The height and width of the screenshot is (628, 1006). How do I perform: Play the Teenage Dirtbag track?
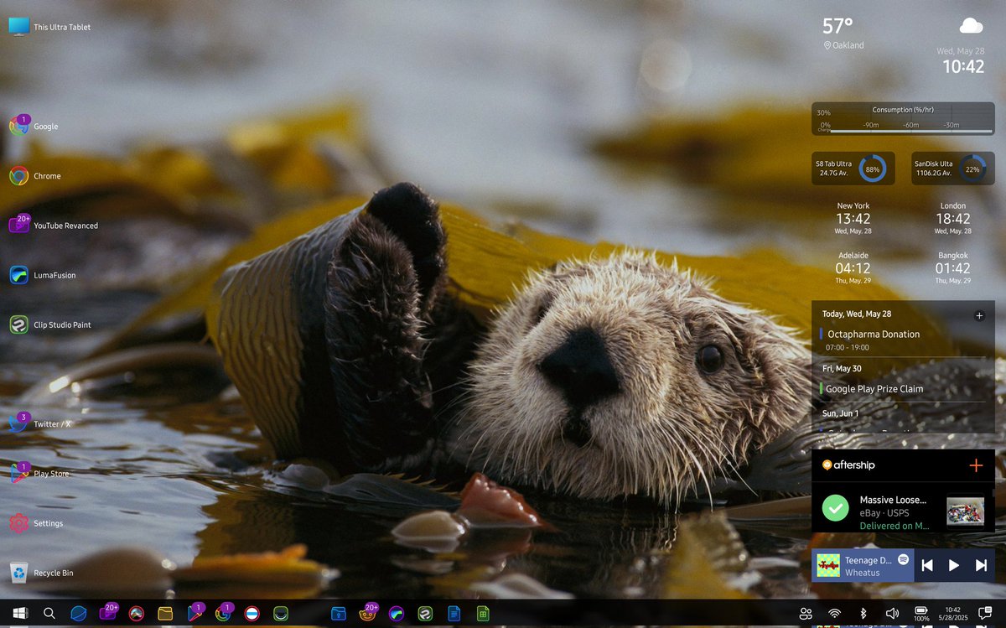[954, 565]
